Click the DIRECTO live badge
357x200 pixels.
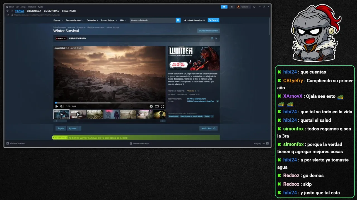[61, 38]
